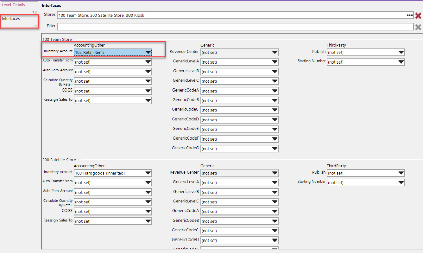Screen dimensions: 423x253
Task: Open 200 Satellite Store Auto Transfer From dropdown
Action: [113, 183]
